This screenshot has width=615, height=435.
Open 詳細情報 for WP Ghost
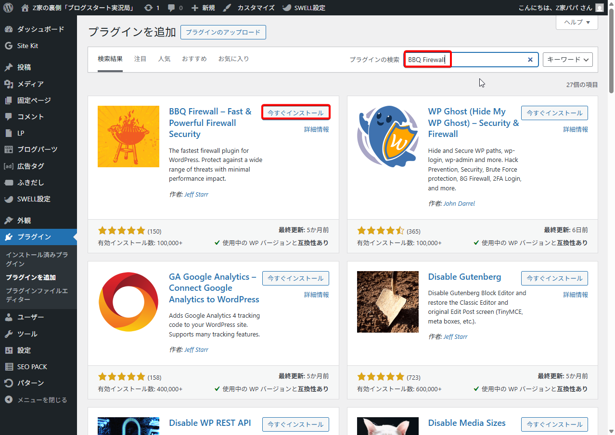coord(576,129)
